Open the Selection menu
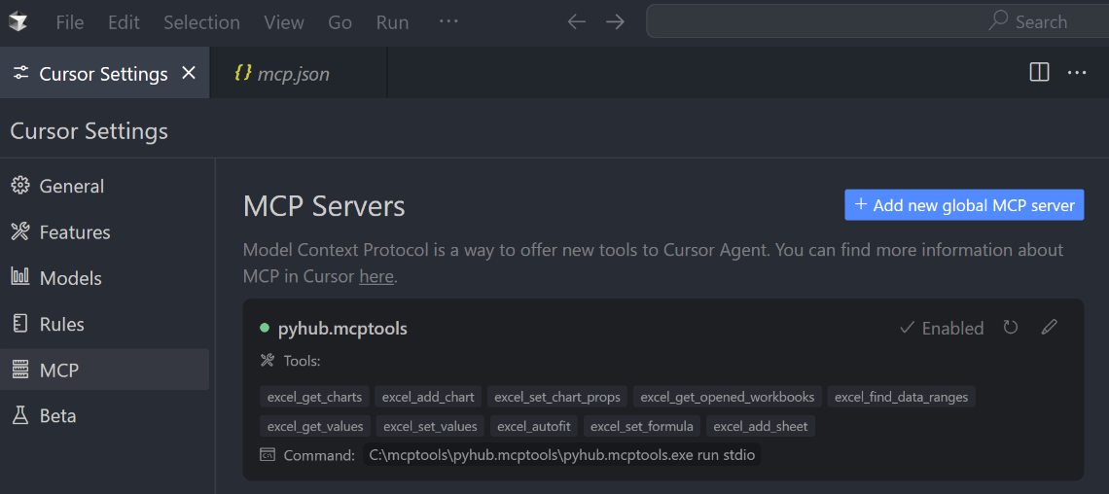Viewport: 1109px width, 494px height. coord(201,22)
